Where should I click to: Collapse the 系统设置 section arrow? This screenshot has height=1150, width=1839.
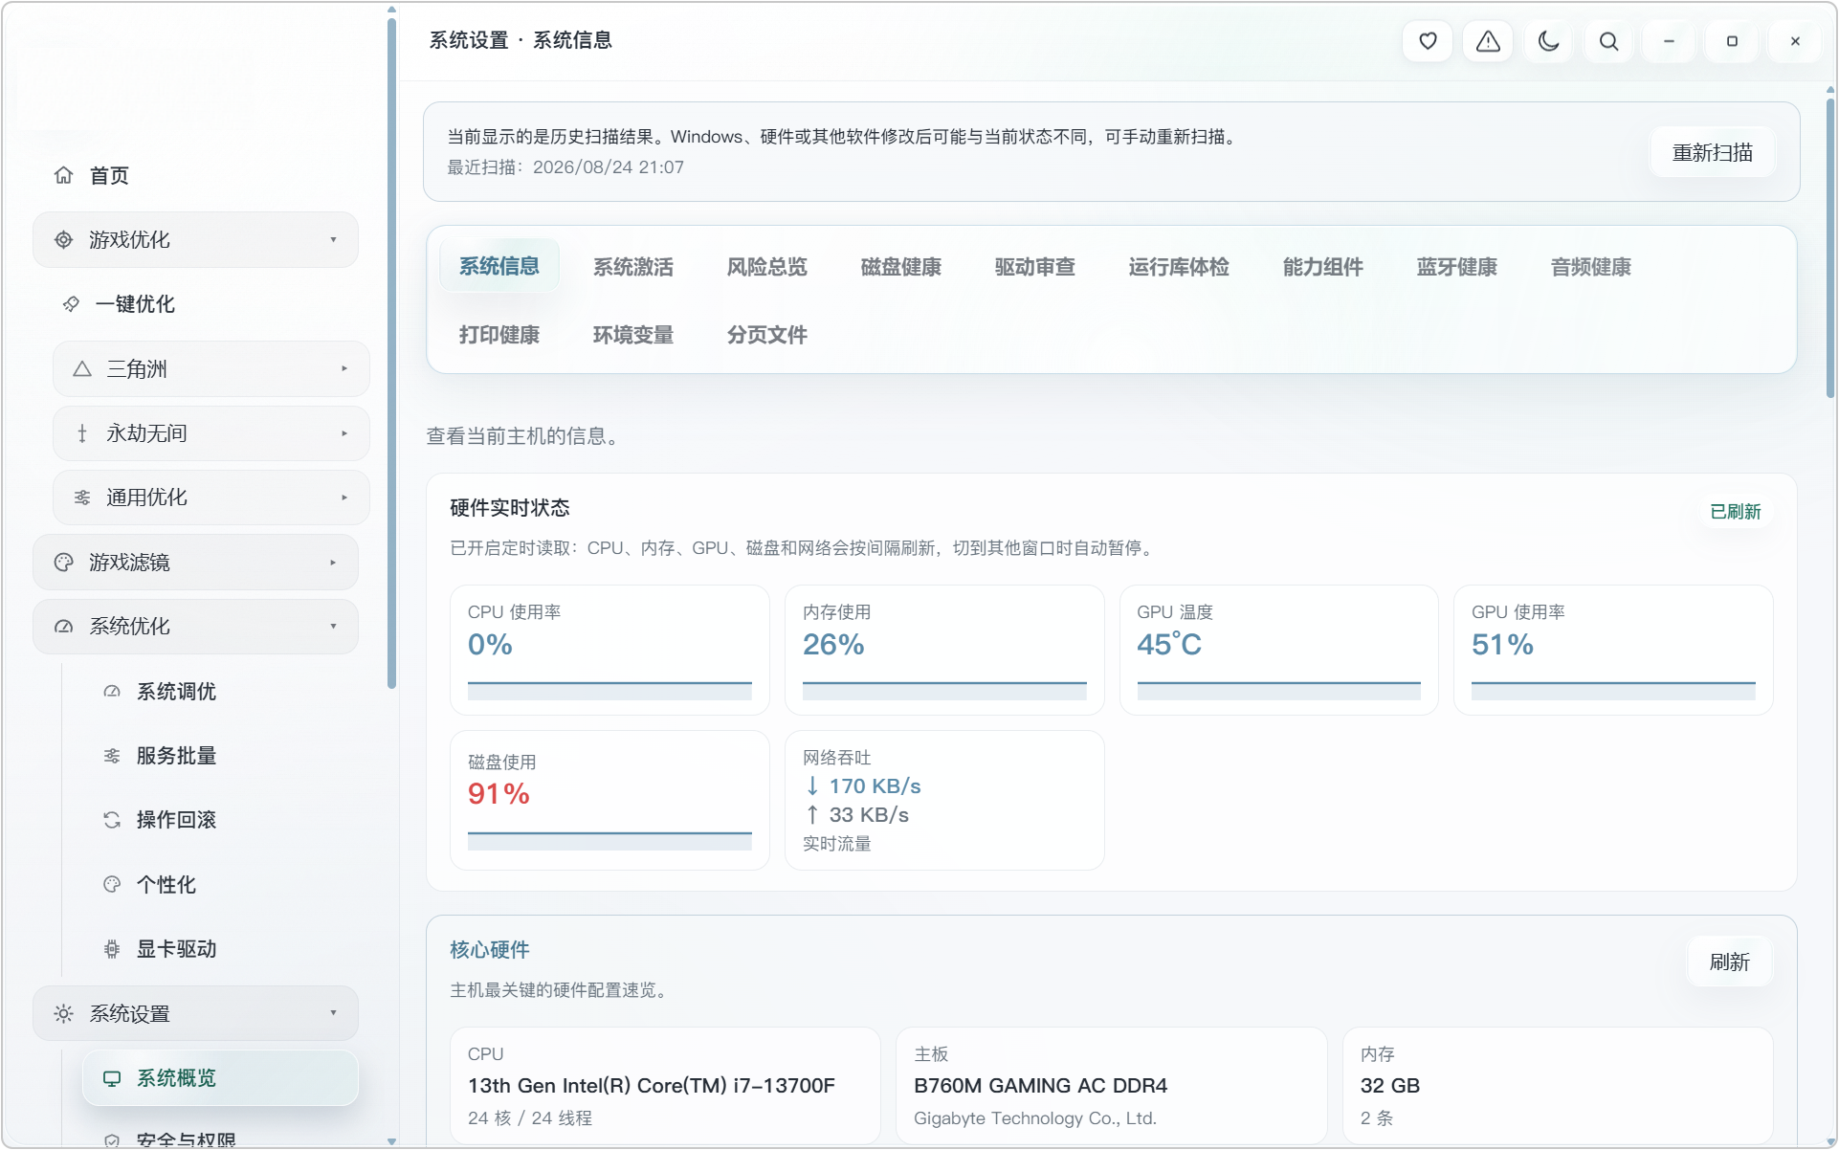pyautogui.click(x=333, y=1013)
